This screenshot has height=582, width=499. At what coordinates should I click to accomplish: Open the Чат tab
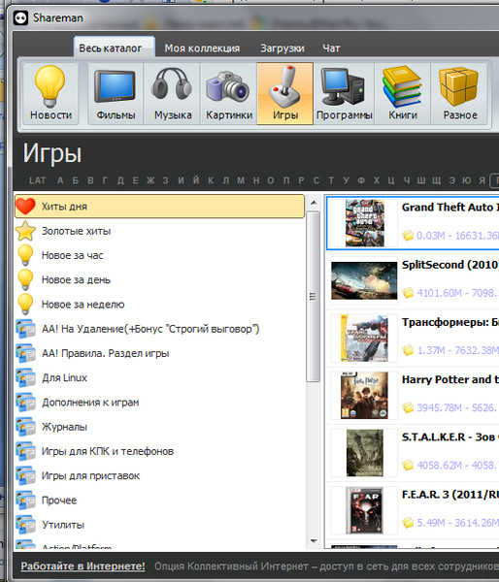[x=331, y=48]
